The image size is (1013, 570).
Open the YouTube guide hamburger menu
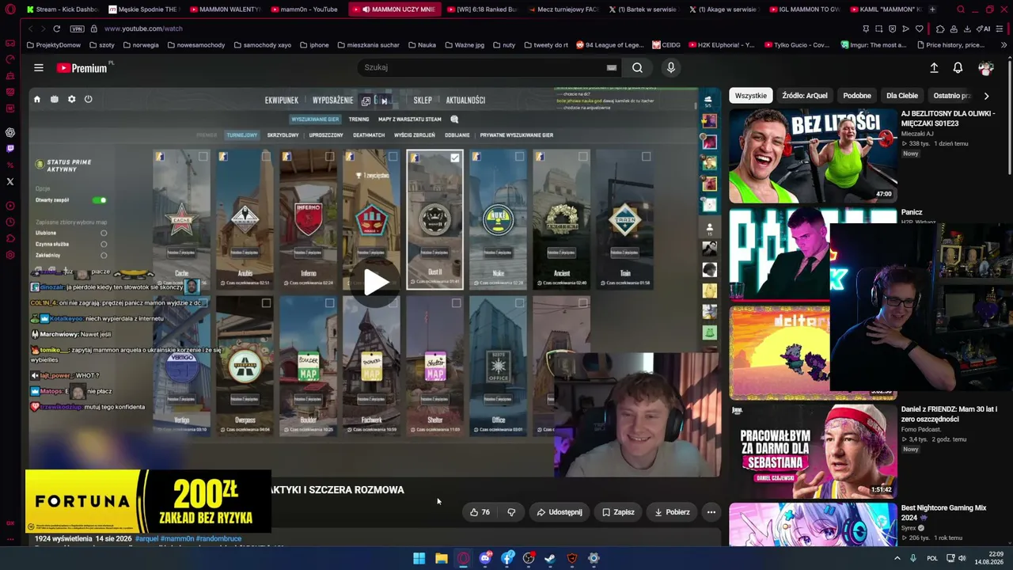click(x=38, y=68)
